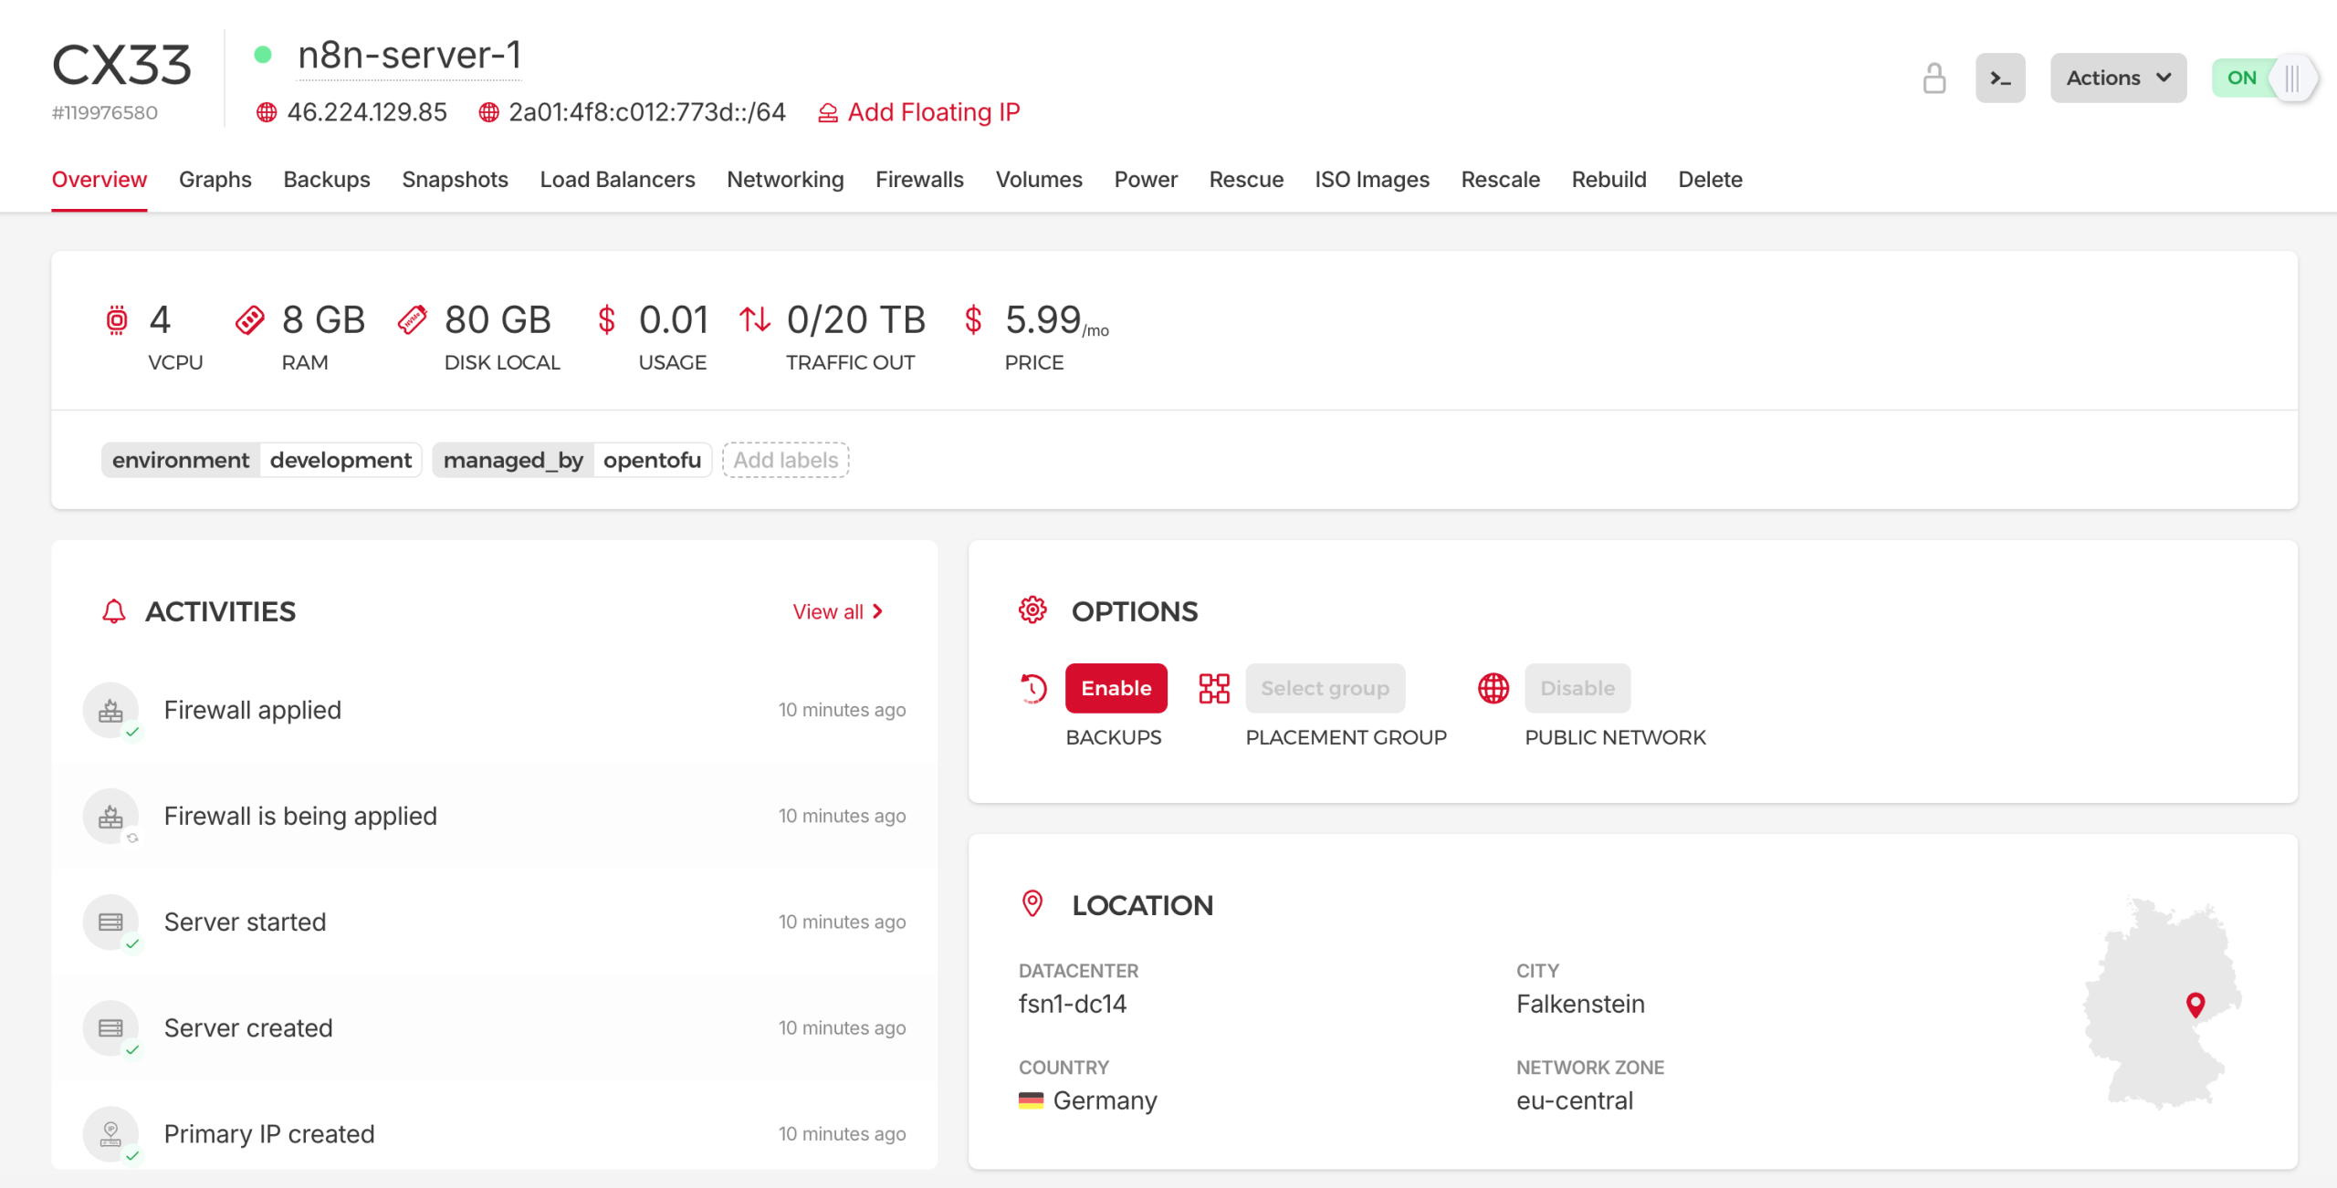Toggle the server ON power switch
This screenshot has height=1188, width=2337.
click(x=2264, y=78)
